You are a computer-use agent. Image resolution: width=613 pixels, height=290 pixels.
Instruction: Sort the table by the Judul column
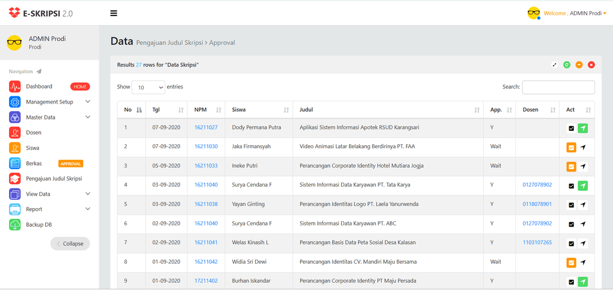pyautogui.click(x=388, y=110)
